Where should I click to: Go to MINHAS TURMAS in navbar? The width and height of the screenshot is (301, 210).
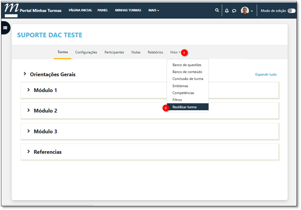[128, 10]
